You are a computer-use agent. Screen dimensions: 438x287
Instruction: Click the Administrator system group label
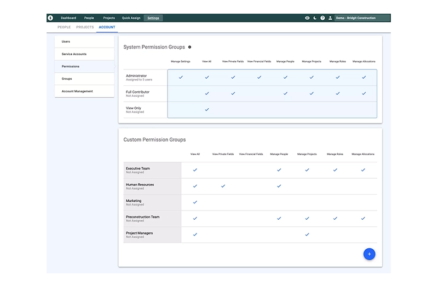coord(136,76)
